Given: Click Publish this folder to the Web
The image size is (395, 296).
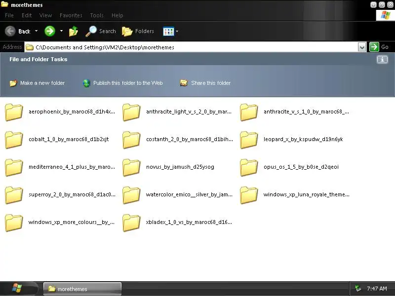Looking at the screenshot, I should pyautogui.click(x=122, y=83).
